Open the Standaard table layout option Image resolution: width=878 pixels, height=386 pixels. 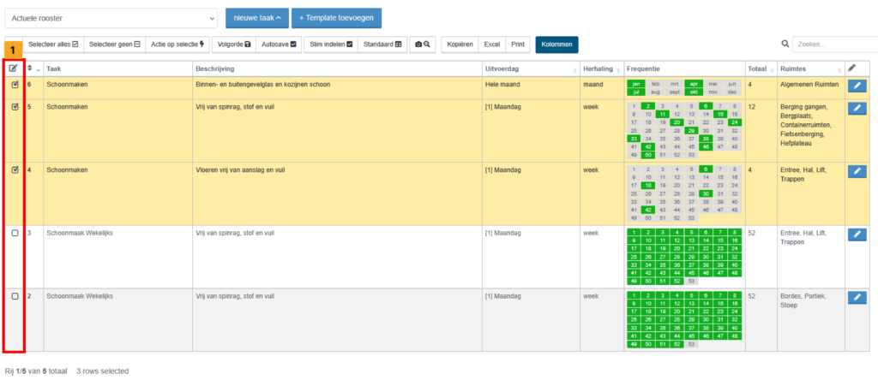[382, 44]
